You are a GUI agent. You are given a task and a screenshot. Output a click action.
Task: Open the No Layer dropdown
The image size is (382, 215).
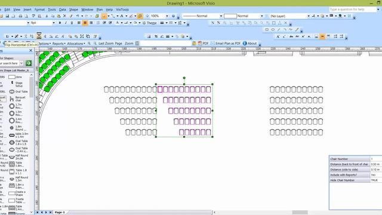(x=309, y=16)
